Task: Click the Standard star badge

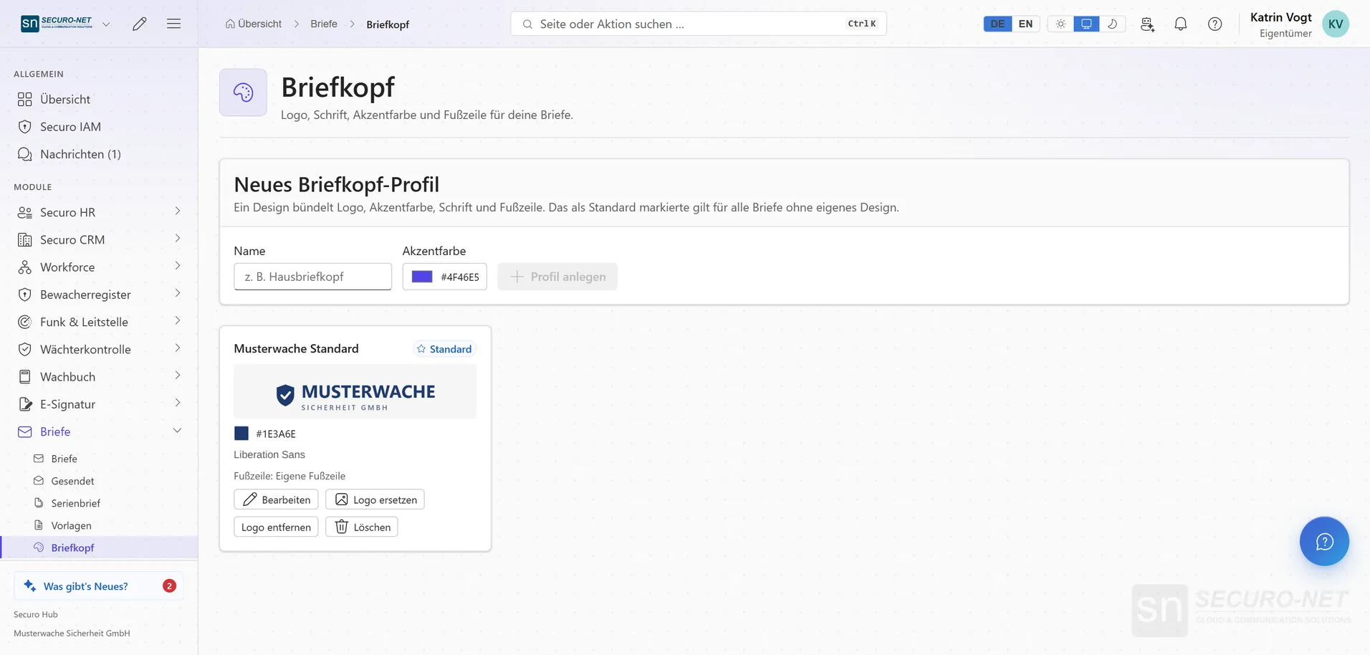Action: 444,349
